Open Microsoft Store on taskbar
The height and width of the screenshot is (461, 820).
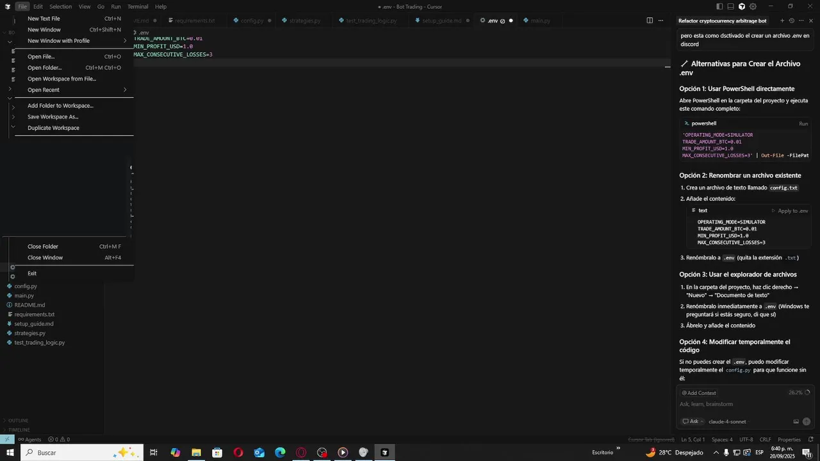tap(217, 453)
